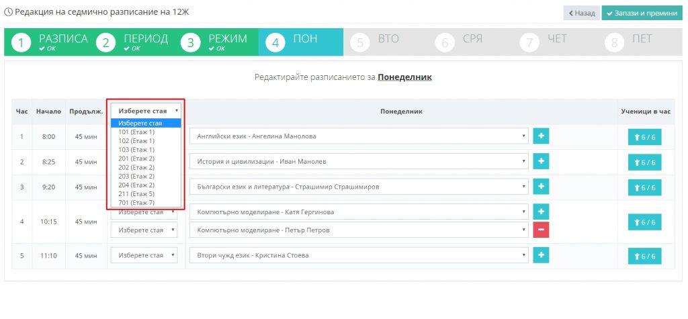
Task: Open students 6/6 button for hour 1
Action: coord(644,137)
